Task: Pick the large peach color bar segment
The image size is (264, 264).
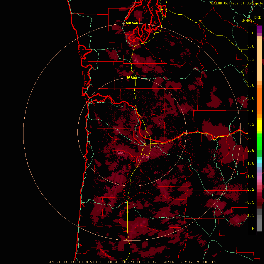Action: (259, 60)
